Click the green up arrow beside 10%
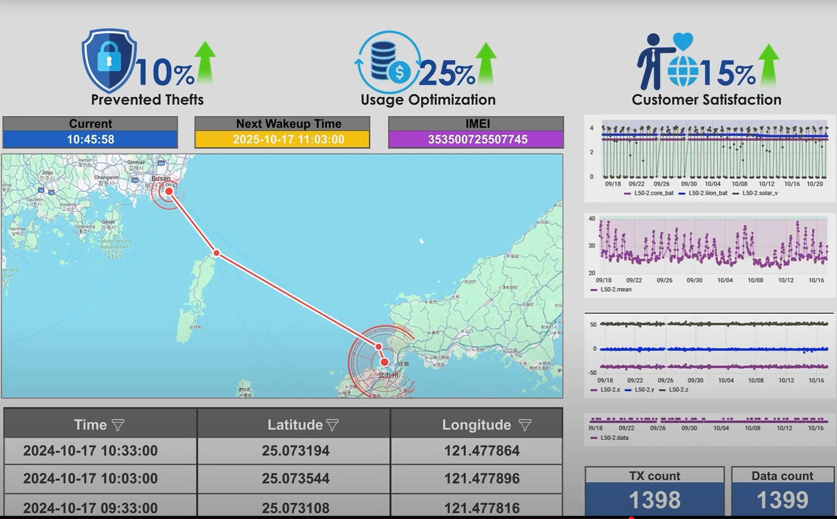The width and height of the screenshot is (837, 519). (x=205, y=62)
